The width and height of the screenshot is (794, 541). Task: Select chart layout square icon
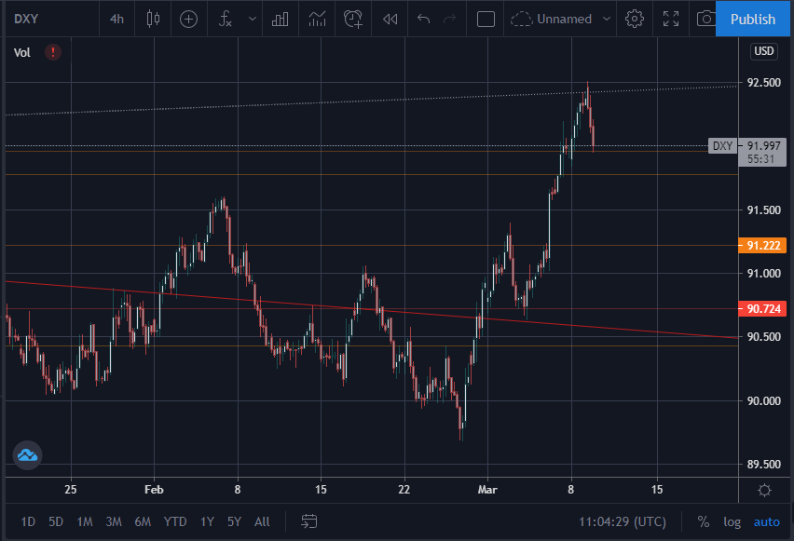[x=486, y=20]
